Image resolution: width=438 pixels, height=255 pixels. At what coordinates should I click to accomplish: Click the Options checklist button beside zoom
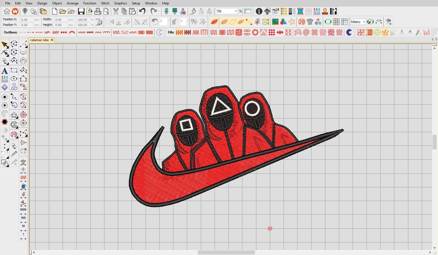tap(247, 11)
